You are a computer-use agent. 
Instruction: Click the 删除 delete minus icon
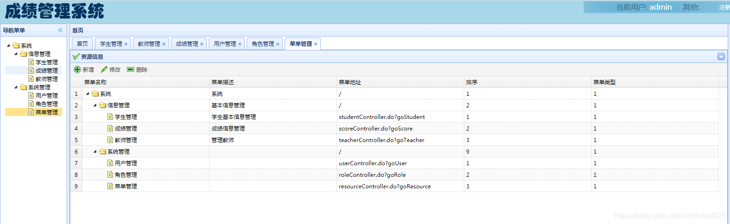tap(131, 69)
